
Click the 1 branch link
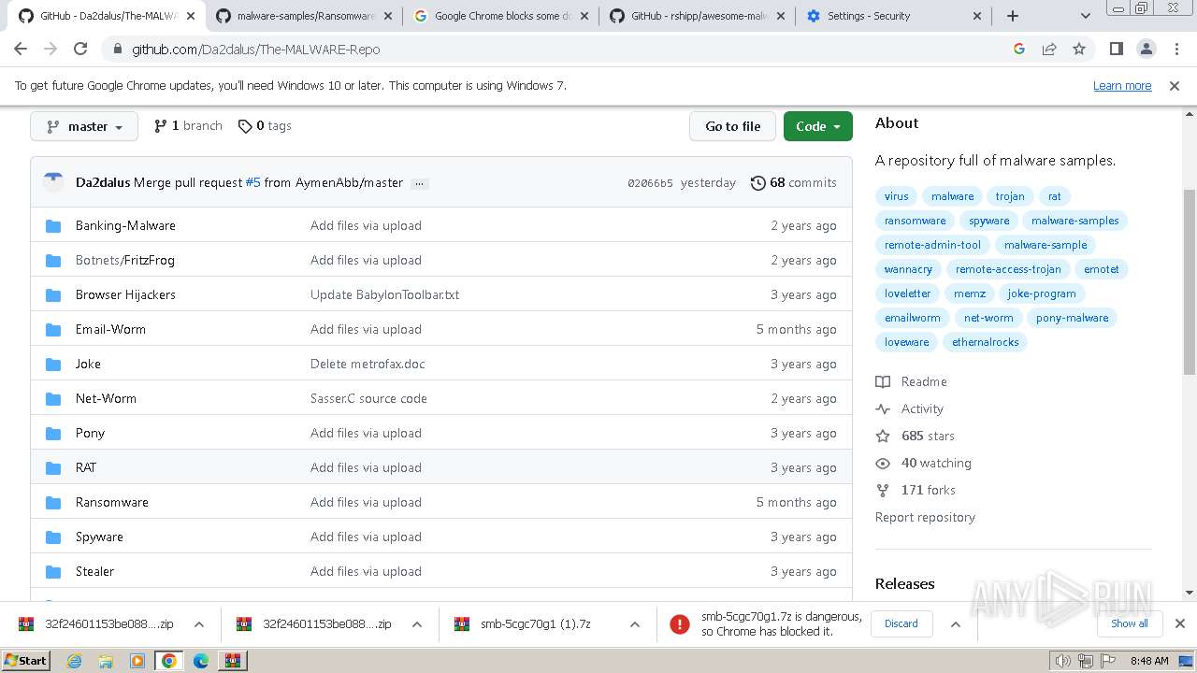[188, 126]
